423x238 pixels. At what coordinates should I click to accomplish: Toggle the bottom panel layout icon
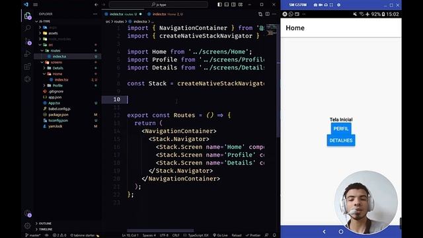tap(227, 5)
